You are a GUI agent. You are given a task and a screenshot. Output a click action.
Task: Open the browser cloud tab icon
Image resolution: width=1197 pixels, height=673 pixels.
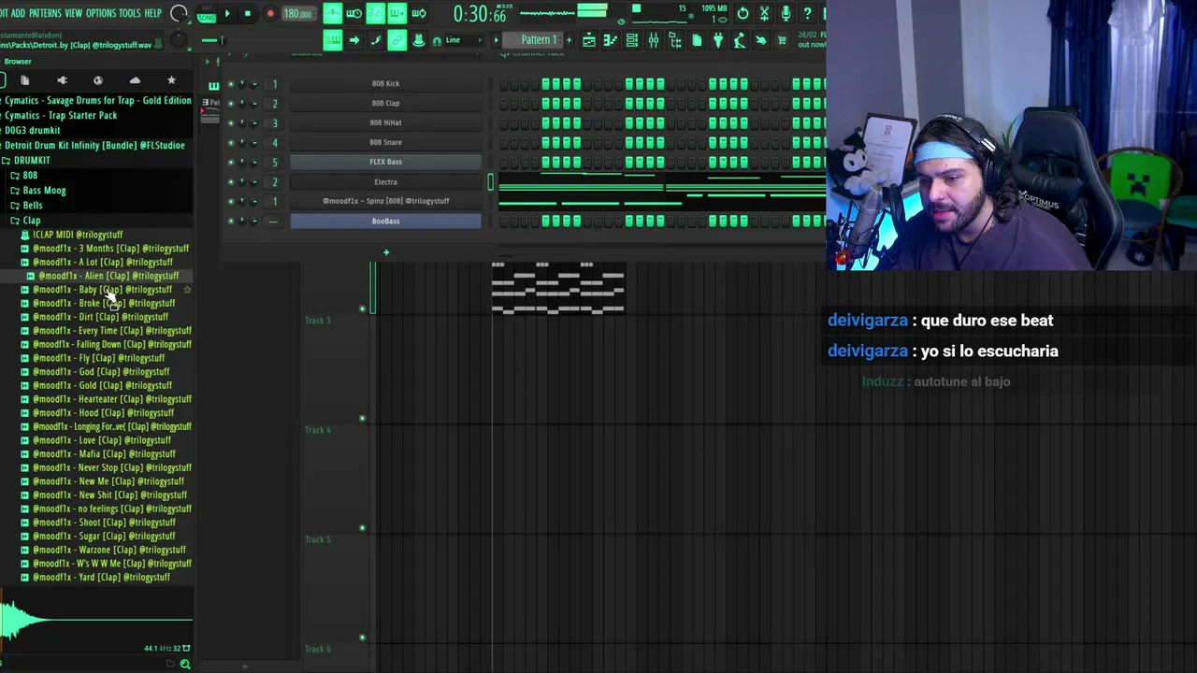tap(135, 80)
